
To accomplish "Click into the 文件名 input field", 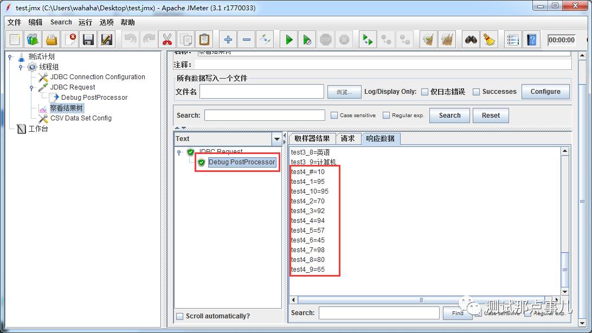I will pos(262,92).
